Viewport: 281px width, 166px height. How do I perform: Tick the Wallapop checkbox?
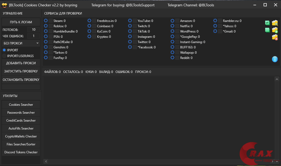[177, 52]
